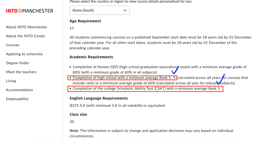Select the Class size heading

click(x=78, y=114)
